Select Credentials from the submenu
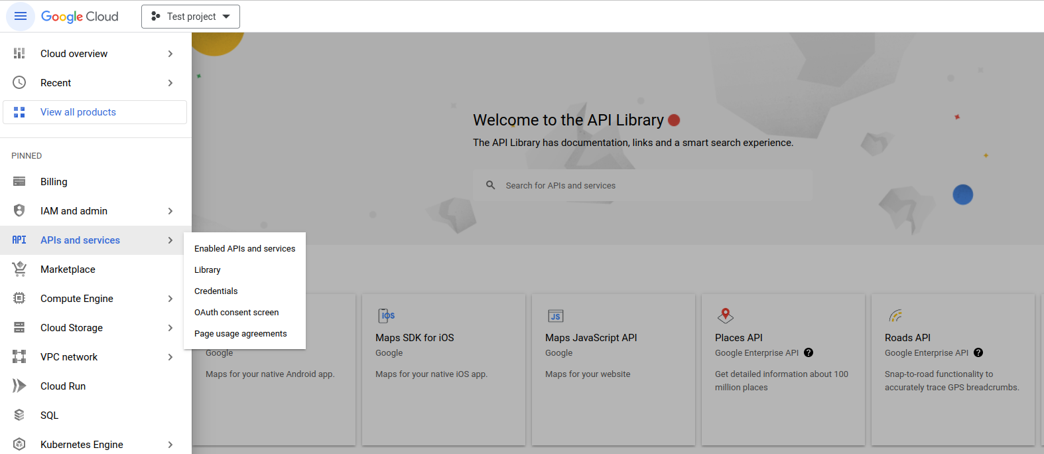The image size is (1044, 454). 245,291
